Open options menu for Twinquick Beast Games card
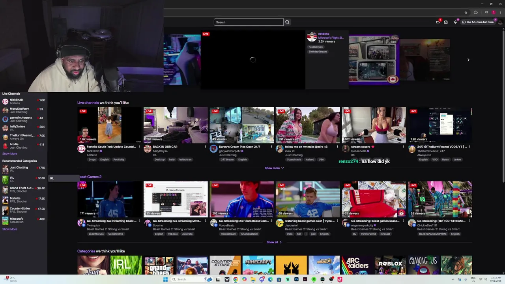The height and width of the screenshot is (284, 505). (139, 221)
